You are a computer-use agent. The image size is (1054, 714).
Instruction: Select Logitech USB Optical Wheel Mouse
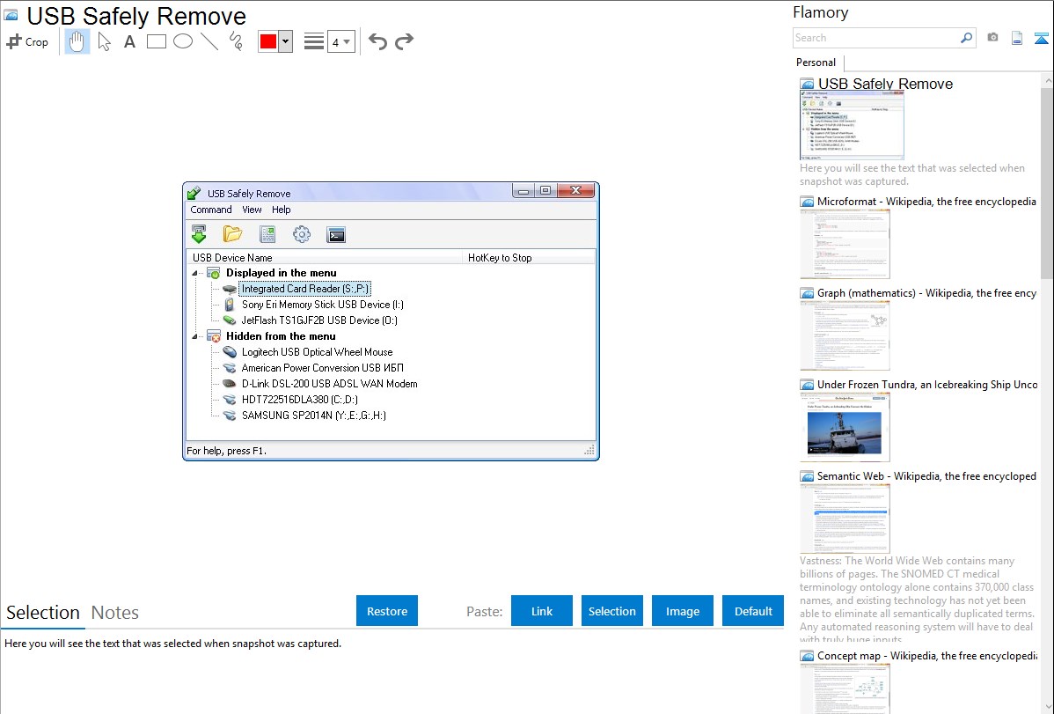[317, 352]
